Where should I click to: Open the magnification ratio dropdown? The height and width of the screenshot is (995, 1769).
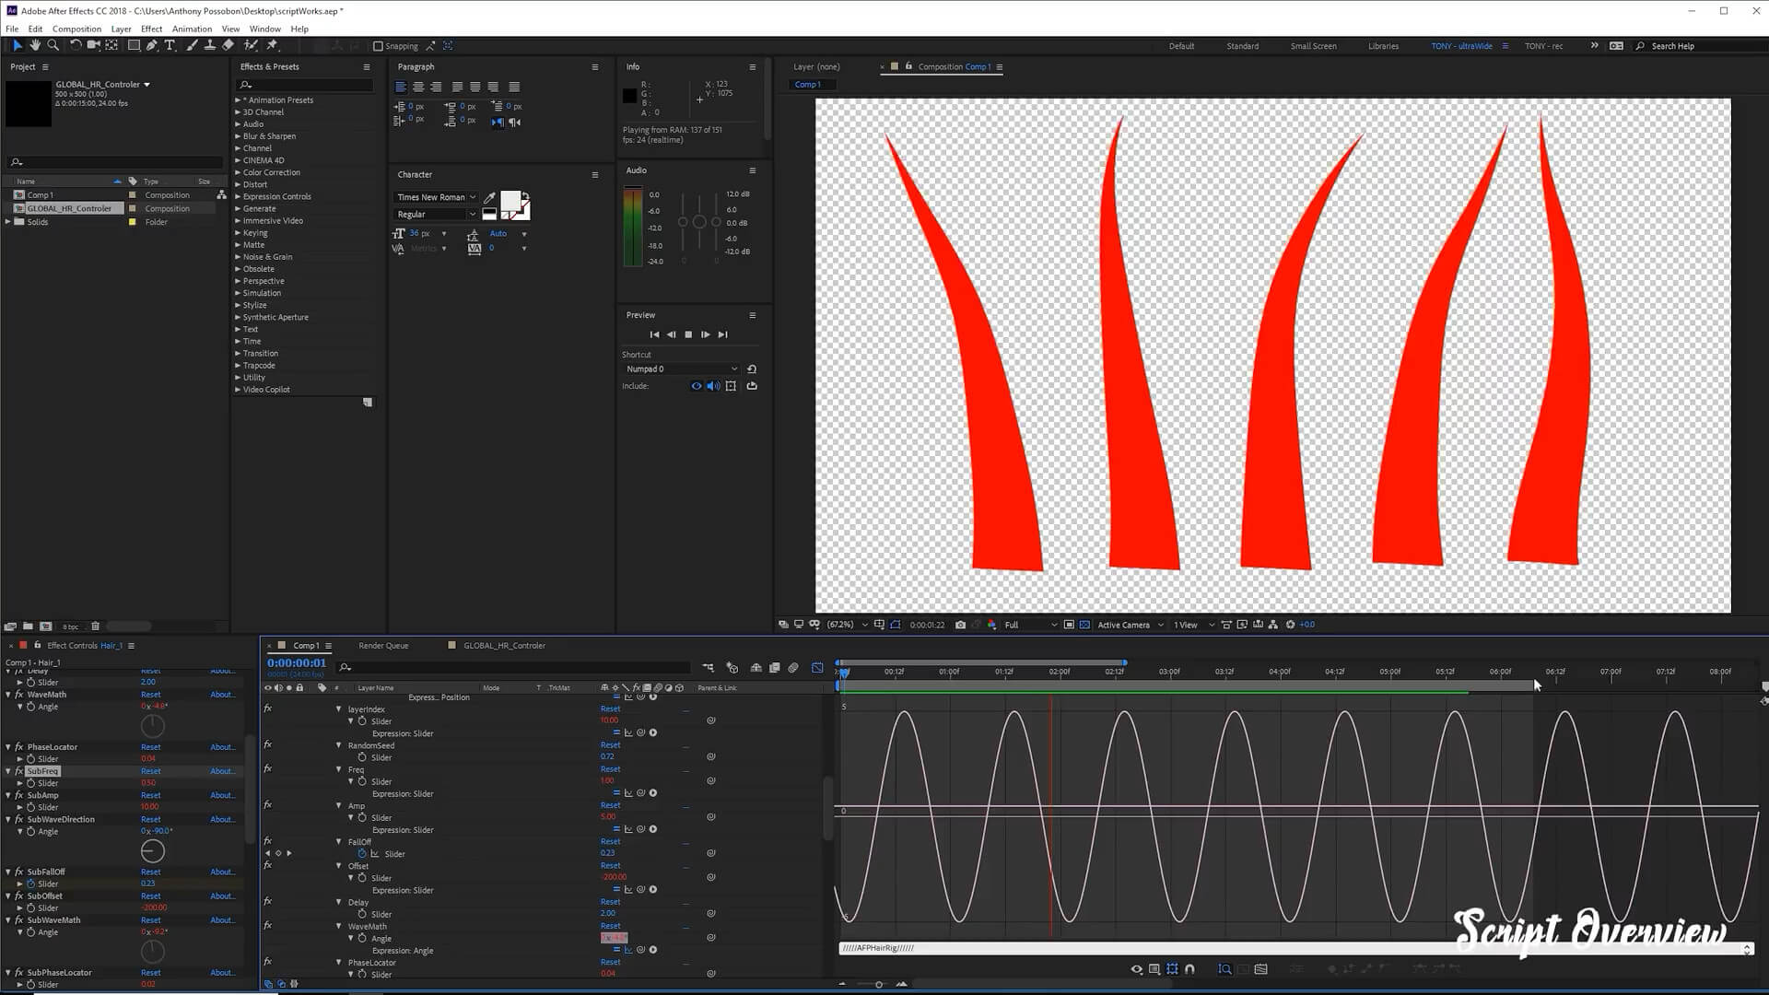coord(847,625)
